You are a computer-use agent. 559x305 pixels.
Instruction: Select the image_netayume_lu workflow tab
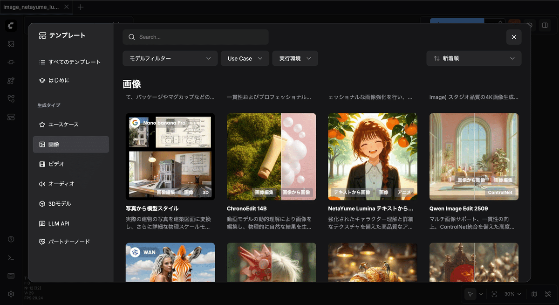click(33, 7)
